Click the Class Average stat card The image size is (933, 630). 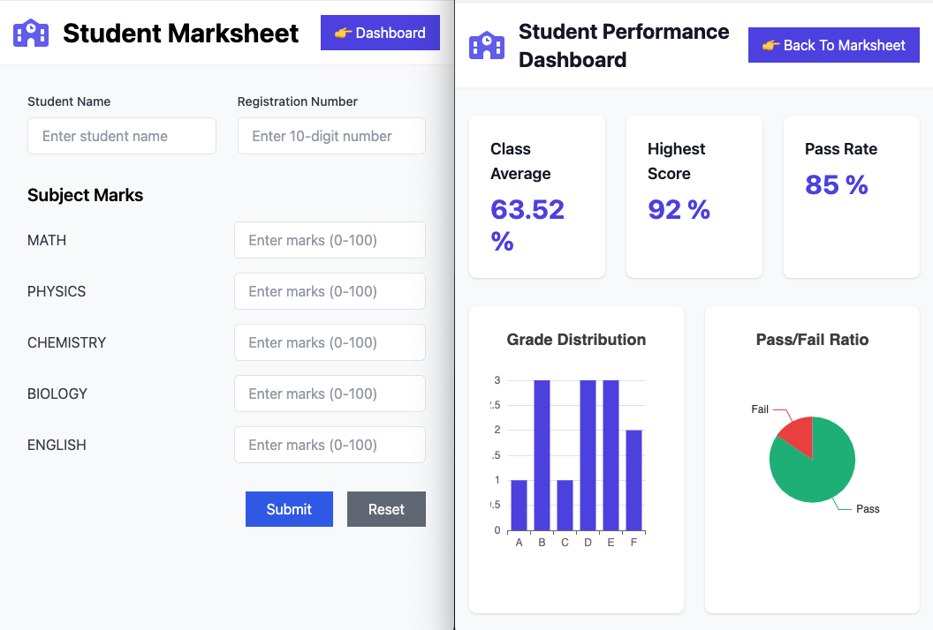536,196
